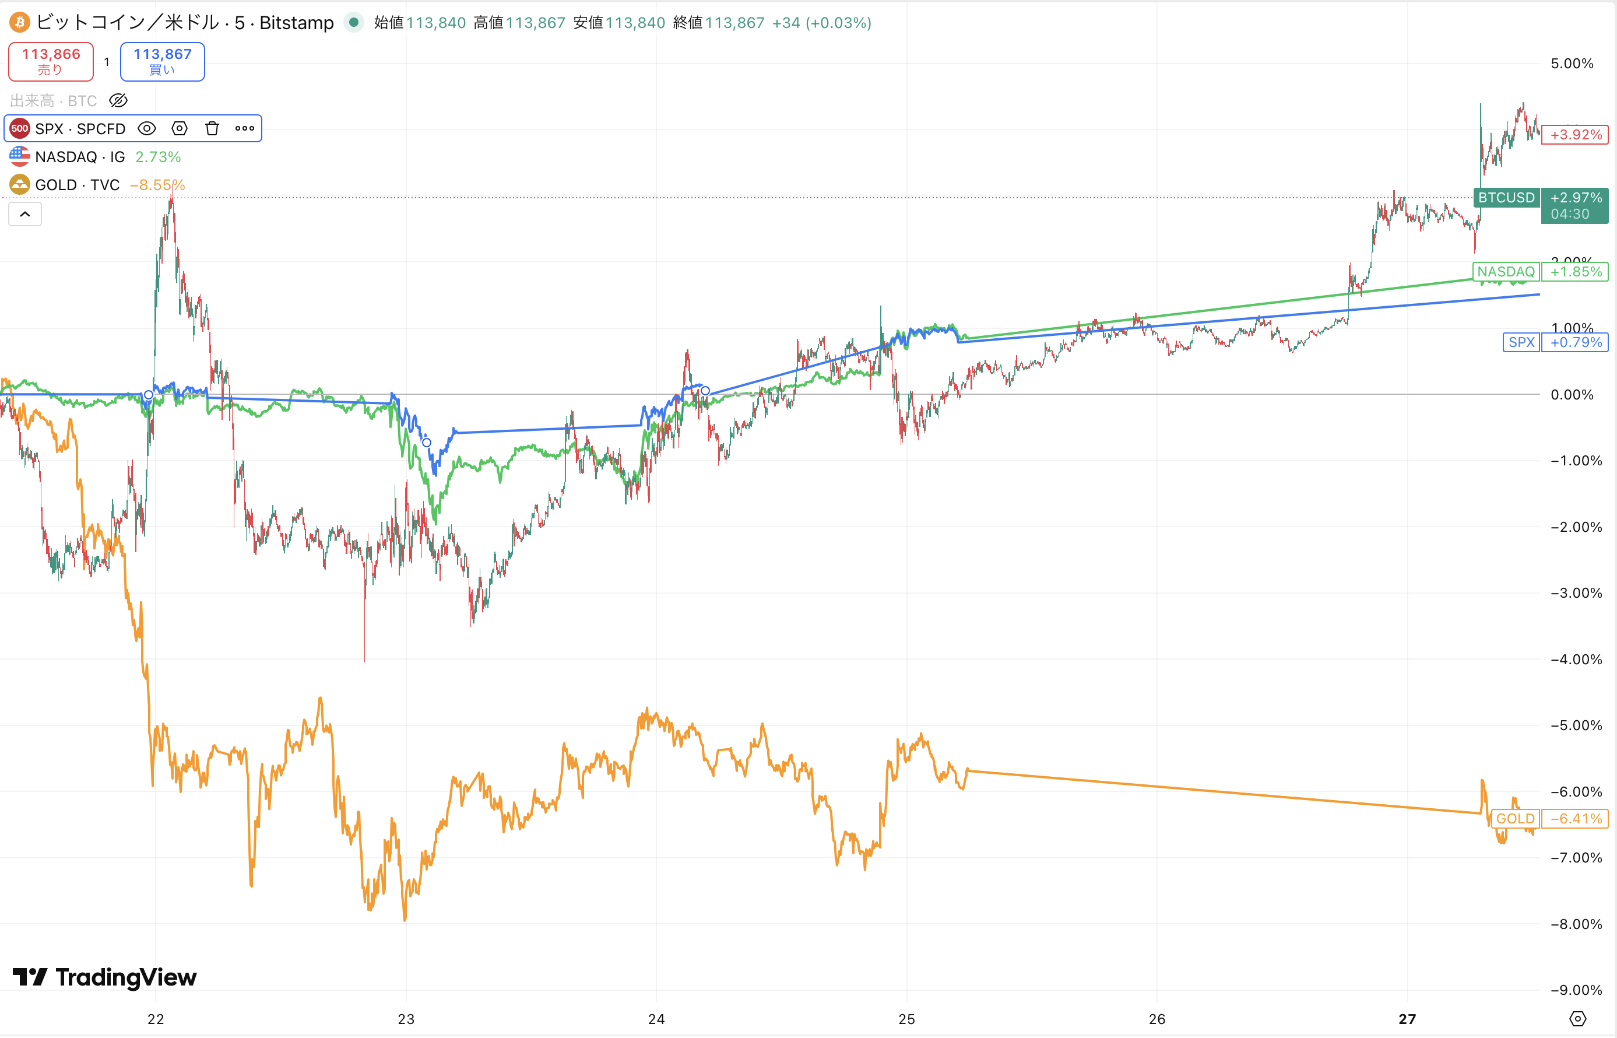Click the TradingView logo
This screenshot has height=1038, width=1617.
[x=101, y=977]
